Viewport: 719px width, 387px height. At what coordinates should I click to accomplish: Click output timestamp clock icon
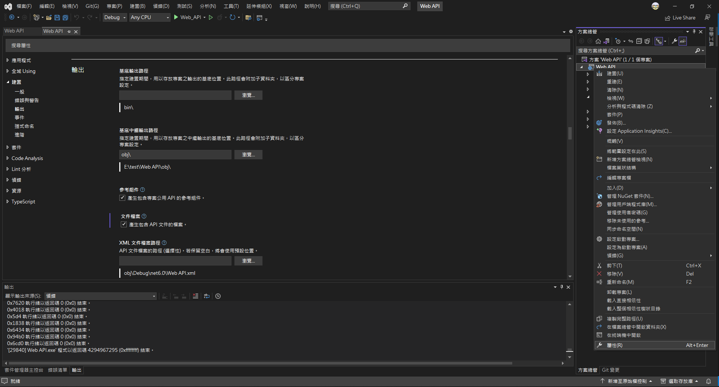pyautogui.click(x=218, y=296)
